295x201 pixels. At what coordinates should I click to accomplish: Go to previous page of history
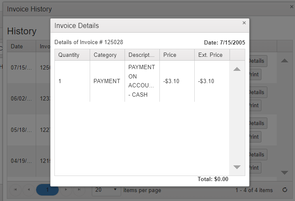click(x=28, y=190)
